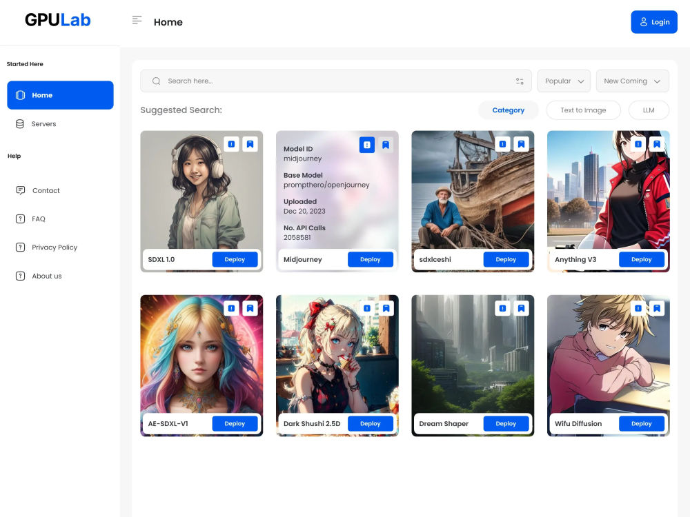Image resolution: width=690 pixels, height=517 pixels.
Task: Click the 'Dec 20, 2023' upload date
Action: click(x=304, y=212)
